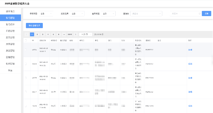The image size is (213, 113).
Task: Go to the next page arrow in pagination
Action: pyautogui.click(x=76, y=34)
